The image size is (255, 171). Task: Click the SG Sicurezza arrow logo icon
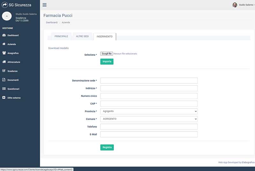click(4, 5)
